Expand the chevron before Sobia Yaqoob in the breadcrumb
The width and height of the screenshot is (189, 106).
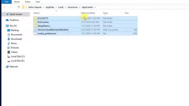pos(26,7)
